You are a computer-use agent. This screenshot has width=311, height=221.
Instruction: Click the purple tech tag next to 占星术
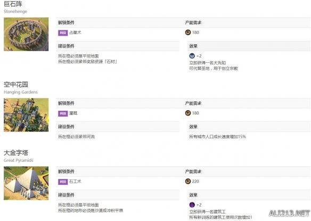(63, 32)
